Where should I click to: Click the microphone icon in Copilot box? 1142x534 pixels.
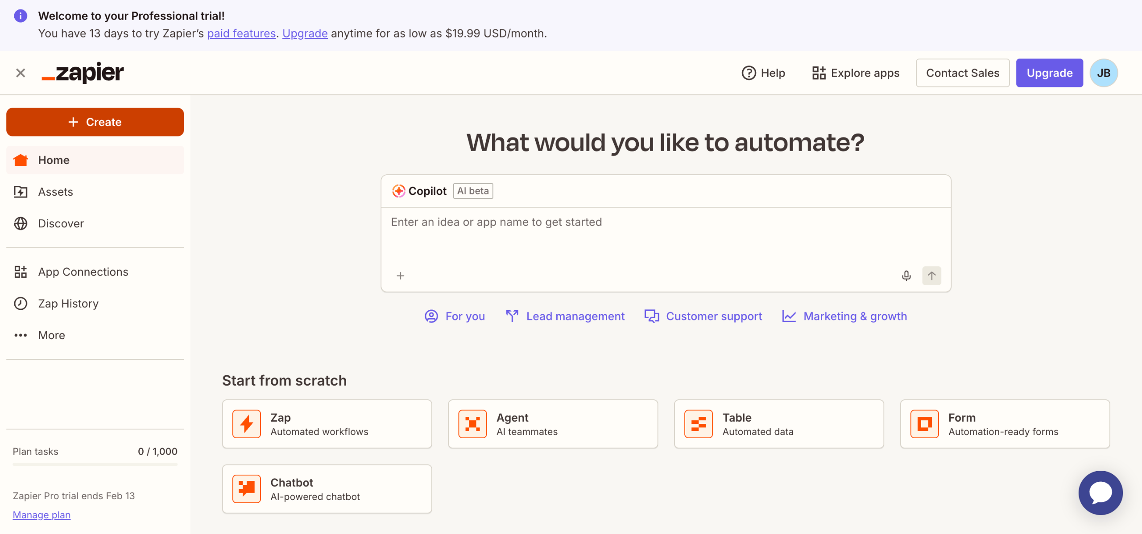(x=906, y=275)
